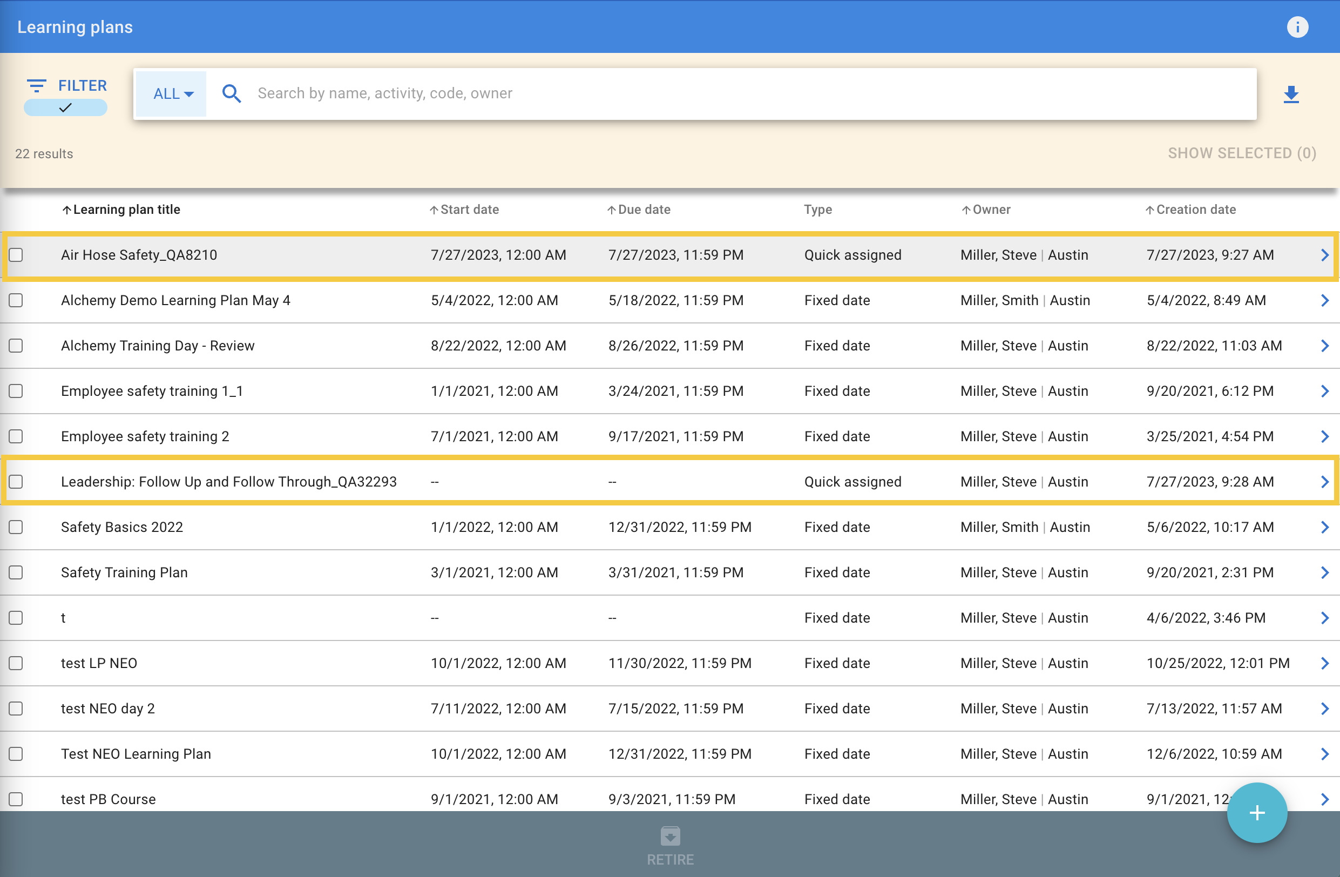Click the search magnifier icon

(232, 93)
